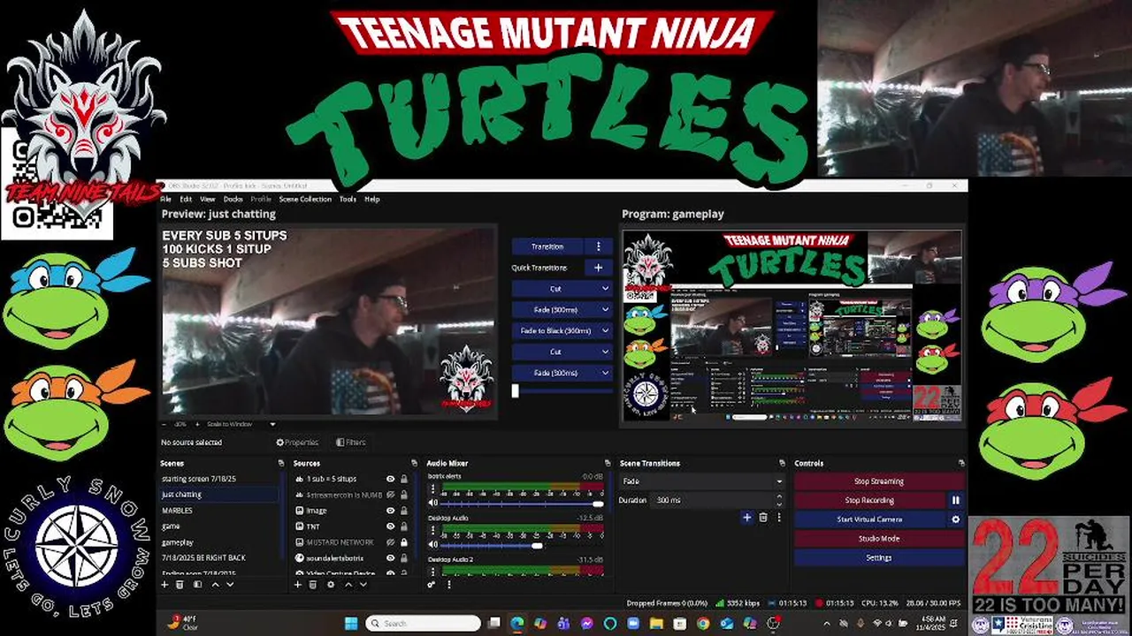Hide the TNT source
The width and height of the screenshot is (1132, 636).
click(390, 526)
